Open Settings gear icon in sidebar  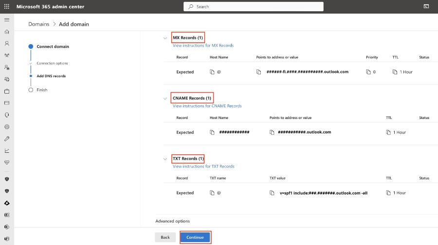(x=7, y=127)
